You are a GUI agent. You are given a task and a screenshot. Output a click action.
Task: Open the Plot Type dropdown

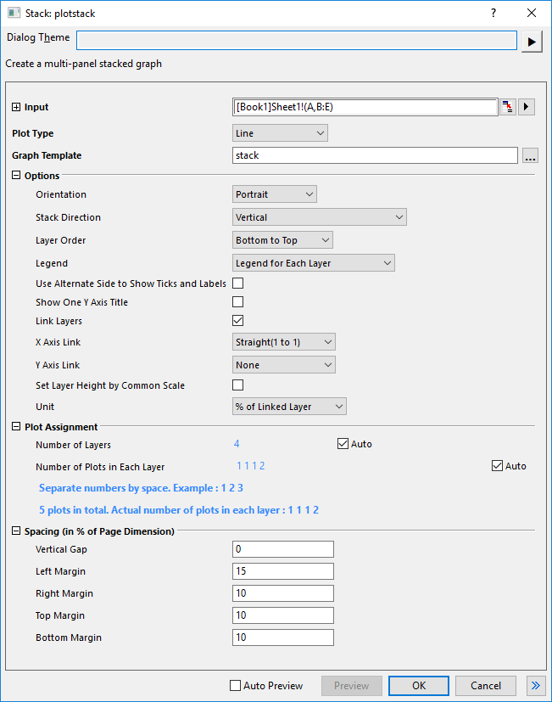(x=280, y=133)
